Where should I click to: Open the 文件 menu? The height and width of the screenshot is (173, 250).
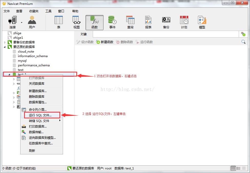coord(7,11)
